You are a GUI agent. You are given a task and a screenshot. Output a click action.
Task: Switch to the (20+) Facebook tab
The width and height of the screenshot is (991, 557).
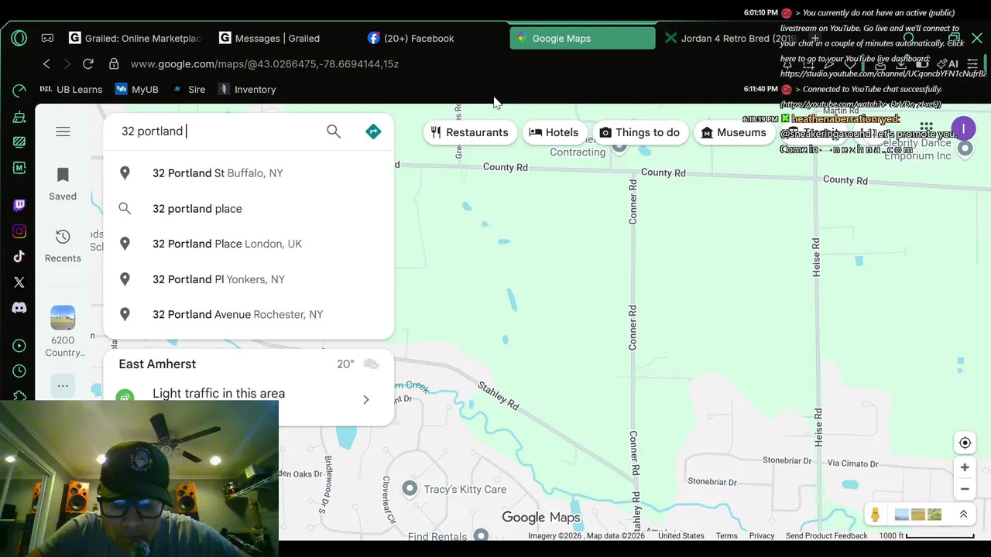pos(411,38)
